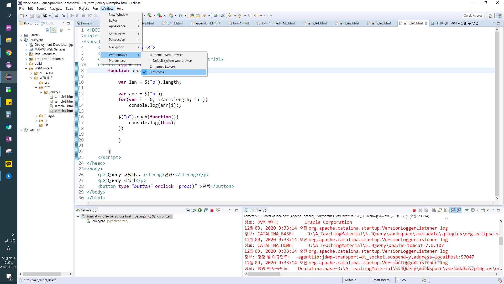This screenshot has width=504, height=284.
Task: Click the Quick Access search field
Action: (x=473, y=16)
